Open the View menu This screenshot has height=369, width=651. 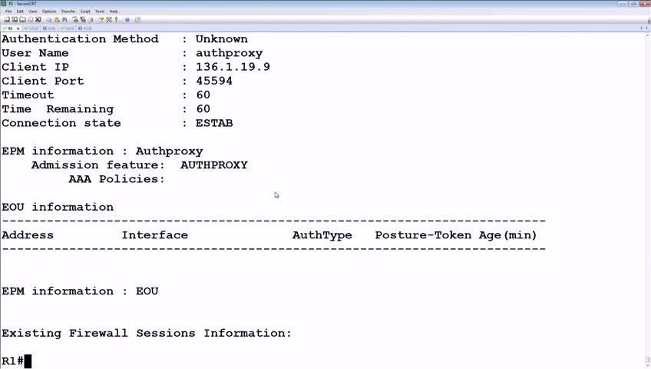click(x=33, y=12)
